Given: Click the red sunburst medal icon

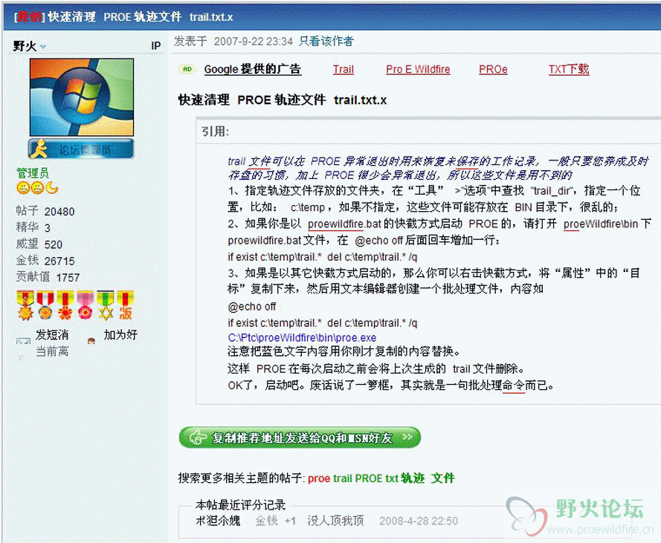Looking at the screenshot, I should (x=65, y=305).
